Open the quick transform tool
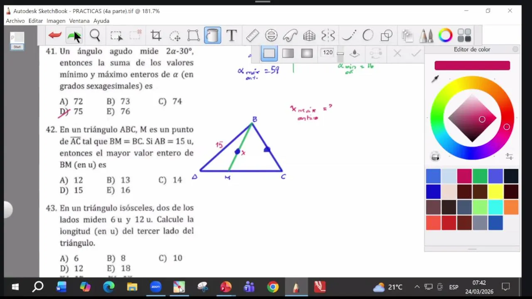Viewport: 532px width, 299px height. pyautogui.click(x=175, y=36)
